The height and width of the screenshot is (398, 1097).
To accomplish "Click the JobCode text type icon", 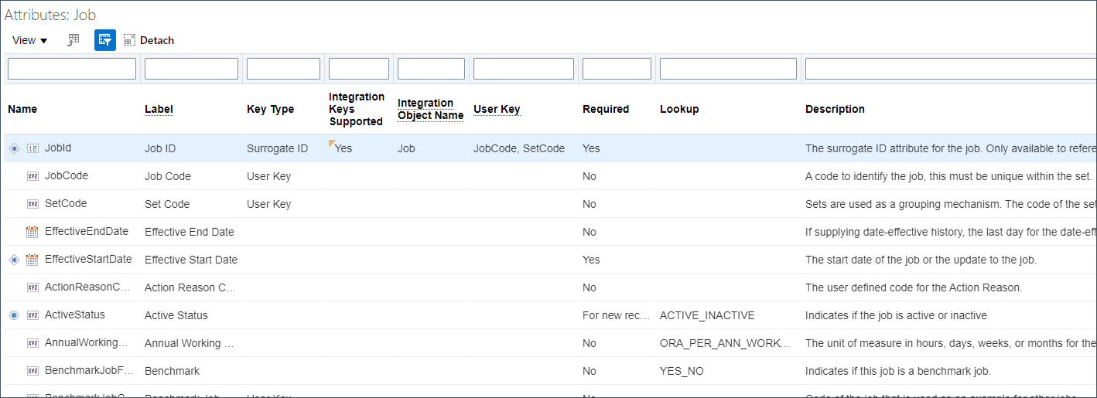I will (32, 176).
